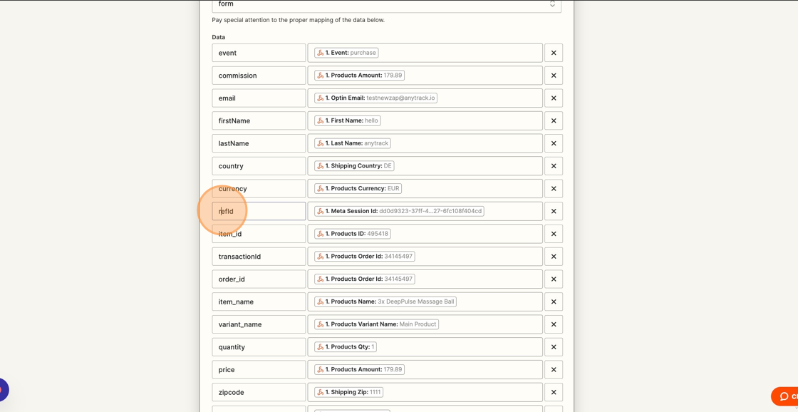Click the Meta Session Id value field

(425, 211)
